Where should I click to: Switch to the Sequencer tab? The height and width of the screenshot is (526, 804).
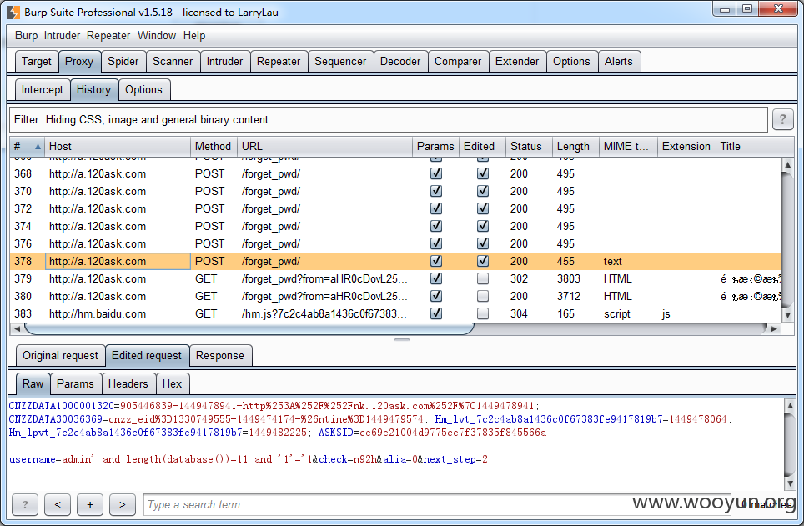[340, 62]
